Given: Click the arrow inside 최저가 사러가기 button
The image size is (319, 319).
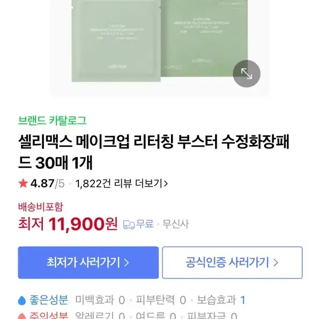Looking at the screenshot, I should 127,263.
